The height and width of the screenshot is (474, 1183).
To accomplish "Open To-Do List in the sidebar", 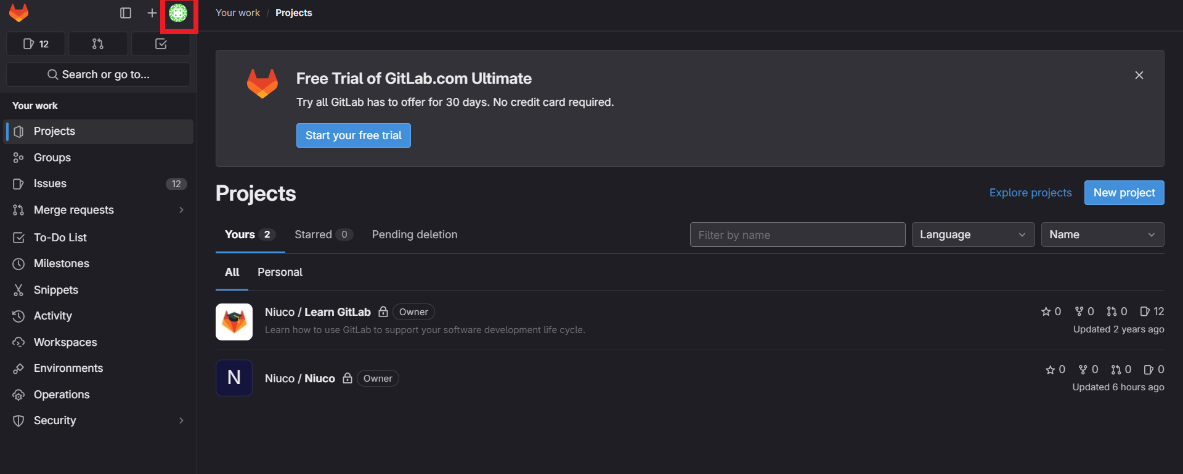I will point(99,237).
